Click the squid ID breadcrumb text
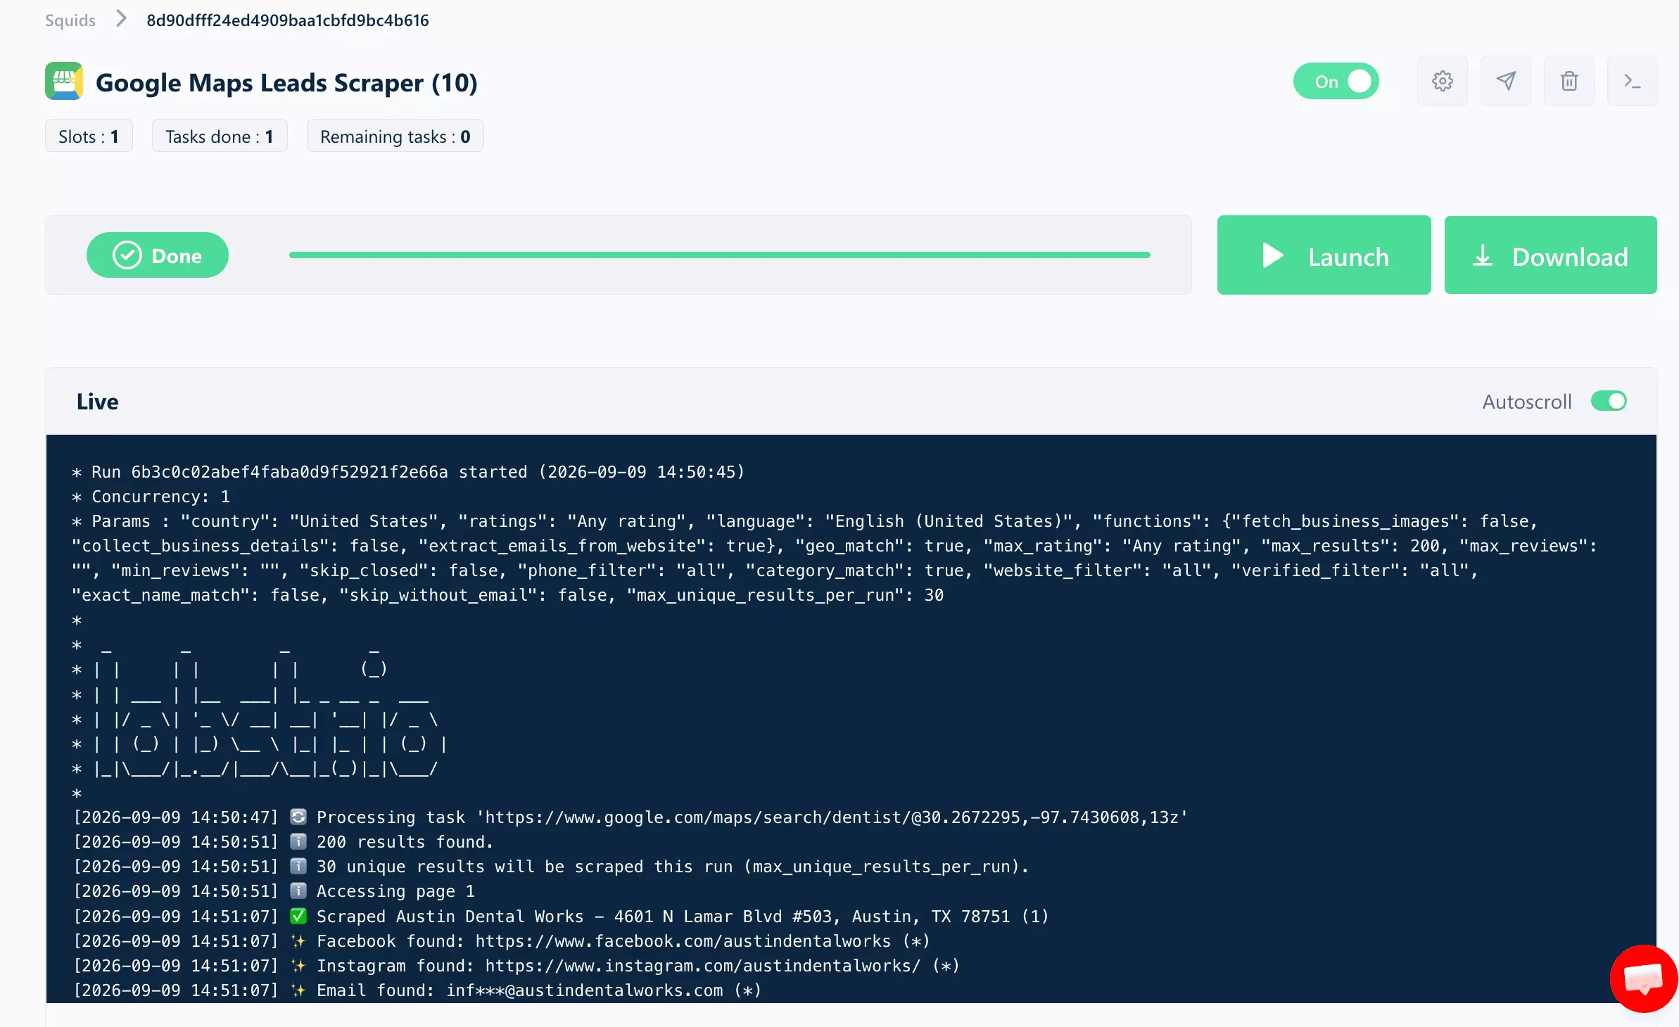This screenshot has height=1027, width=1679. 287,20
